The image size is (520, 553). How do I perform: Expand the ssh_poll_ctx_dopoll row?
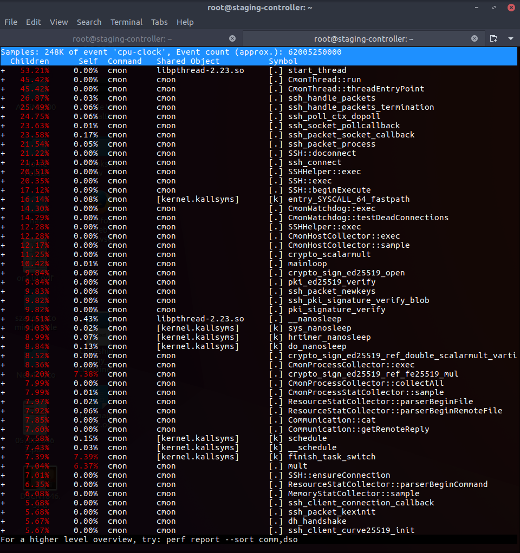click(x=3, y=116)
